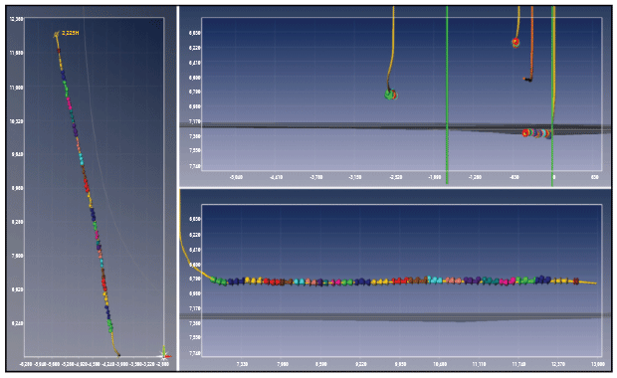The width and height of the screenshot is (617, 378).
Task: Click the yellow 2,225H well label
Action: 71,33
